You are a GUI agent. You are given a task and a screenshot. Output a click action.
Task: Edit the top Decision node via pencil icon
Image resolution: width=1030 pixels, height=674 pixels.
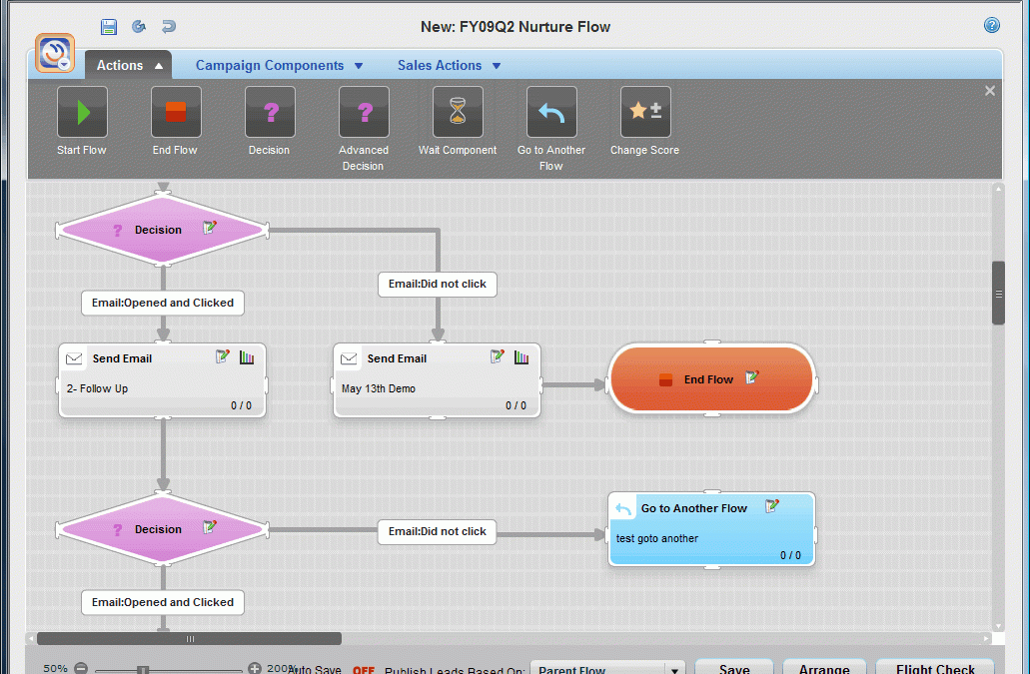[210, 227]
